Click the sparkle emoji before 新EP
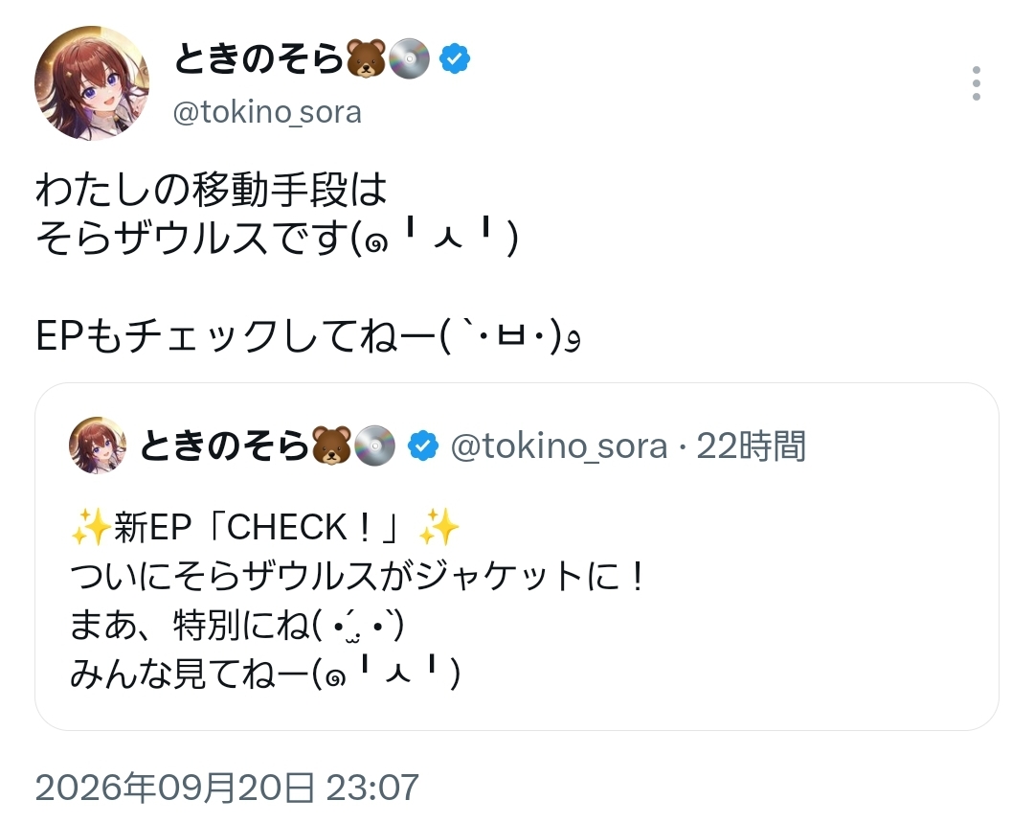This screenshot has height=823, width=1034. coord(90,527)
